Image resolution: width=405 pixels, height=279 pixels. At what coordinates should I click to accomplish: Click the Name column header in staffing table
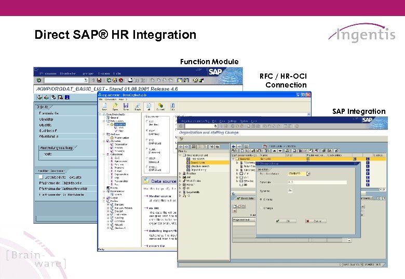click(273, 155)
